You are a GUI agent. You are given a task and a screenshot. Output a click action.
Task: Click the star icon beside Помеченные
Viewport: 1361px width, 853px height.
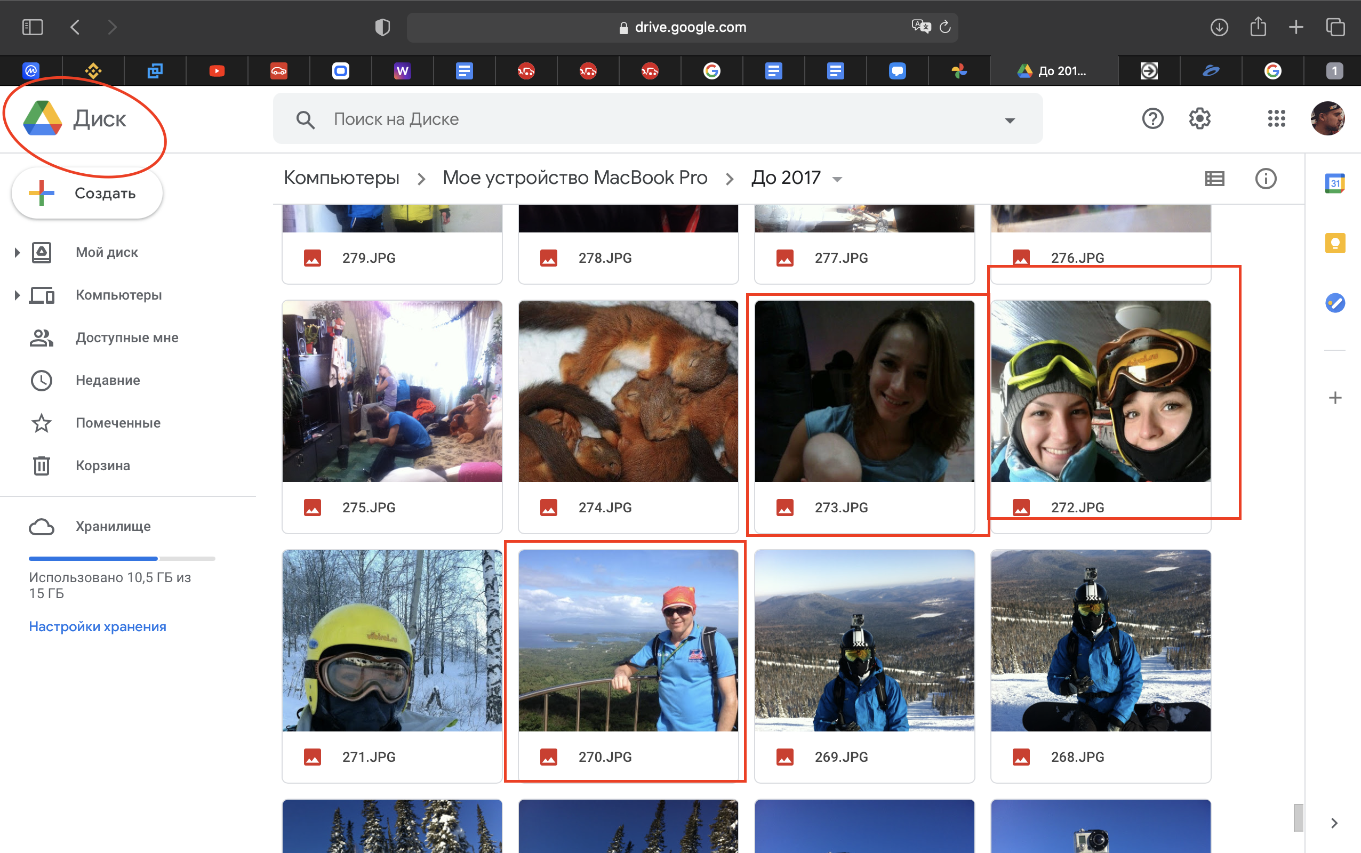point(41,423)
